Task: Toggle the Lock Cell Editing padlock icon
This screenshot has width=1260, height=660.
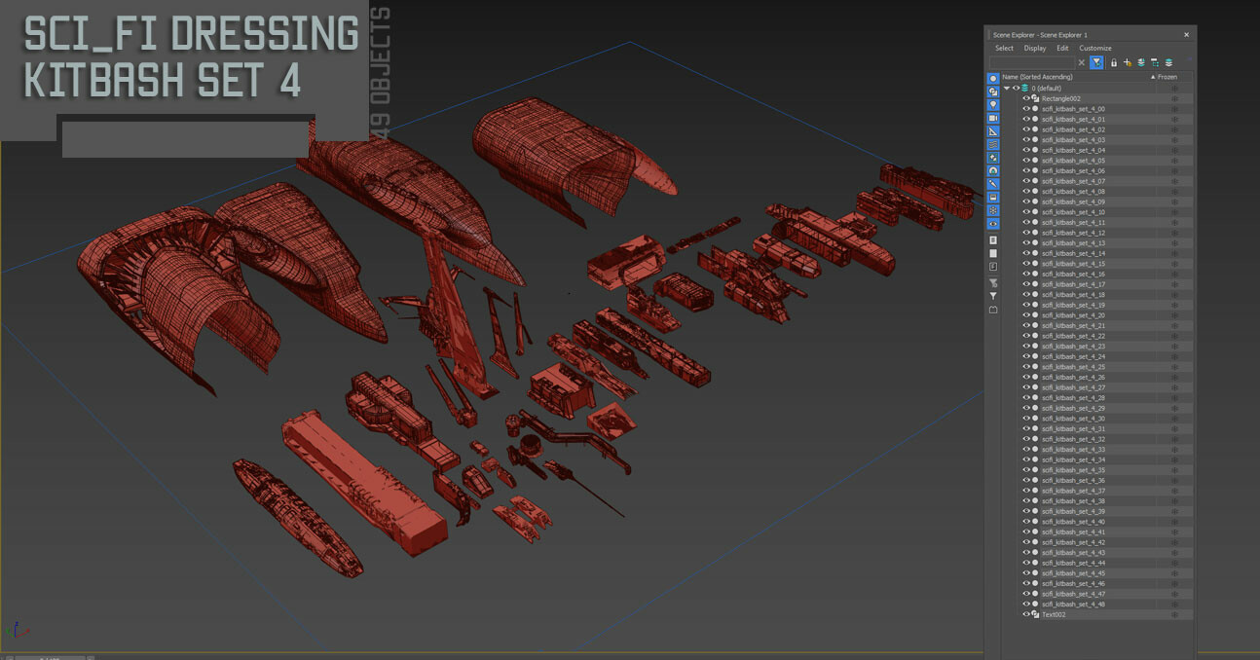Action: (x=1113, y=62)
